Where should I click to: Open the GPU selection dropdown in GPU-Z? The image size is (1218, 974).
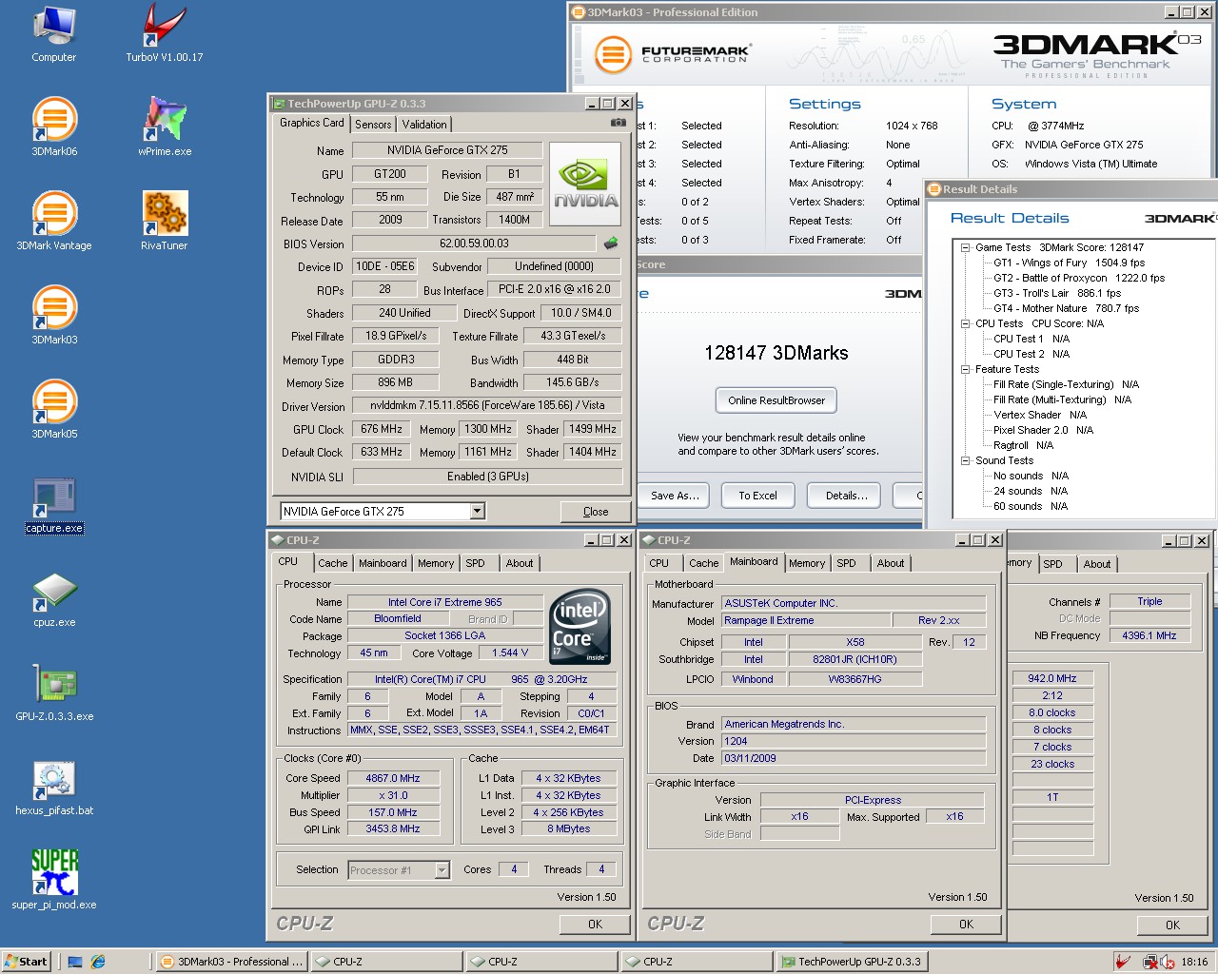click(478, 512)
